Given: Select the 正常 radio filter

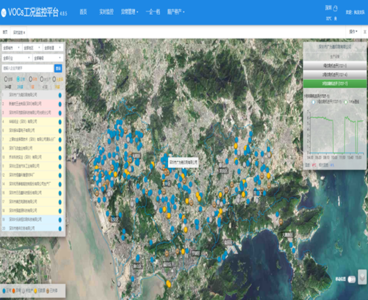Looking at the screenshot, I should (18, 79).
